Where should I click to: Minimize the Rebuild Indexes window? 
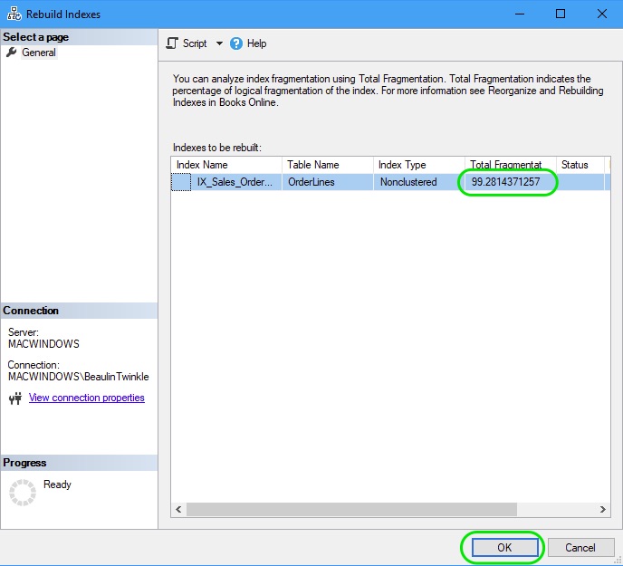pos(520,14)
